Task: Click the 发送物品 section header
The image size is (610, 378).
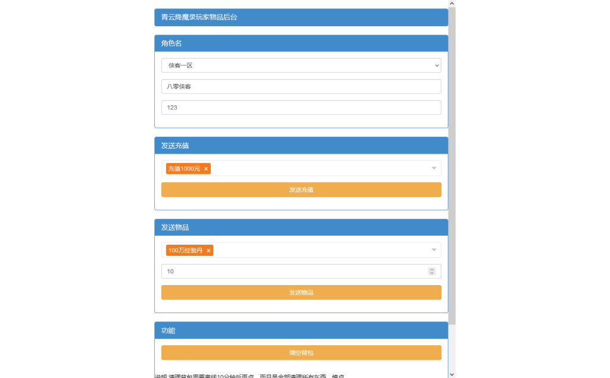Action: pyautogui.click(x=301, y=227)
